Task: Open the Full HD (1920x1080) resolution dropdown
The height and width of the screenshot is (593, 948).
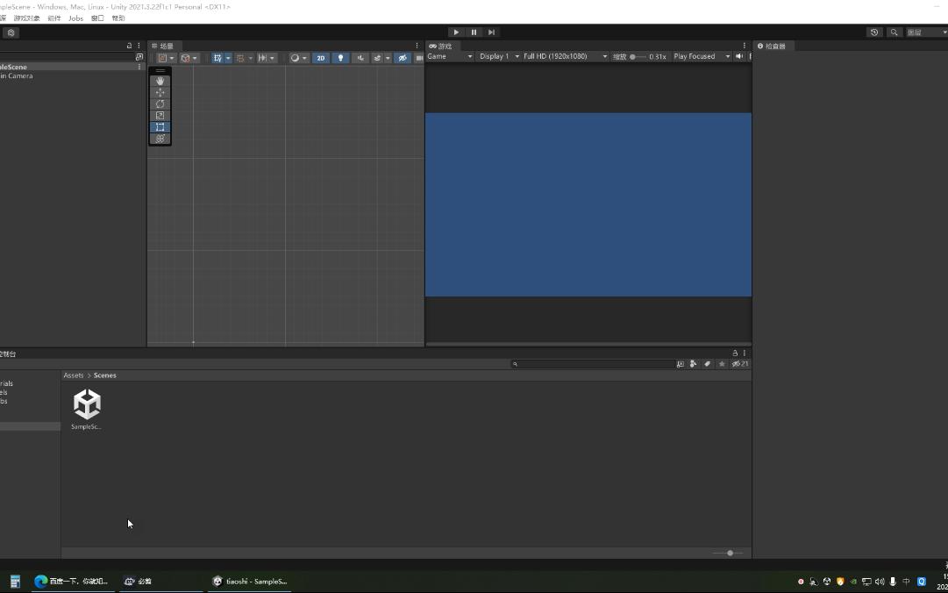Action: 561,56
